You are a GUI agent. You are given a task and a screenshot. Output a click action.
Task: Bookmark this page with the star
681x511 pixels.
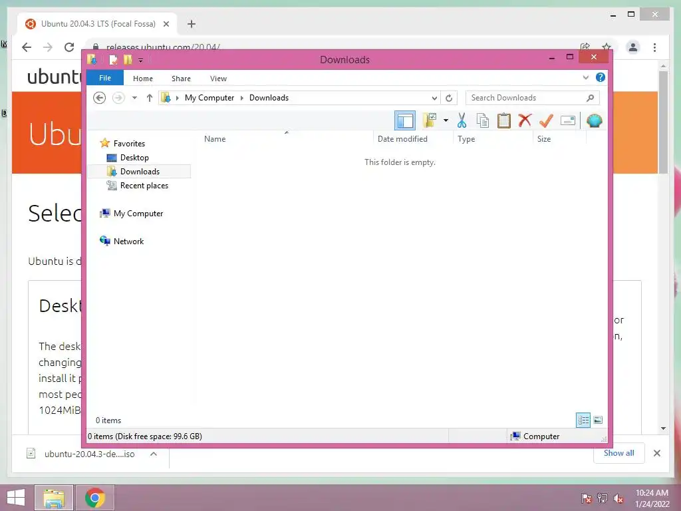607,46
